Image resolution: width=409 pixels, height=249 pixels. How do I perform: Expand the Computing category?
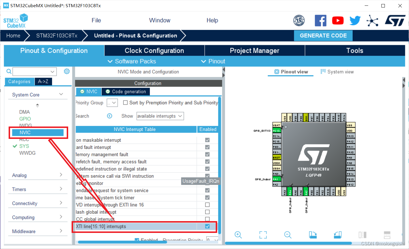[x=61, y=217]
